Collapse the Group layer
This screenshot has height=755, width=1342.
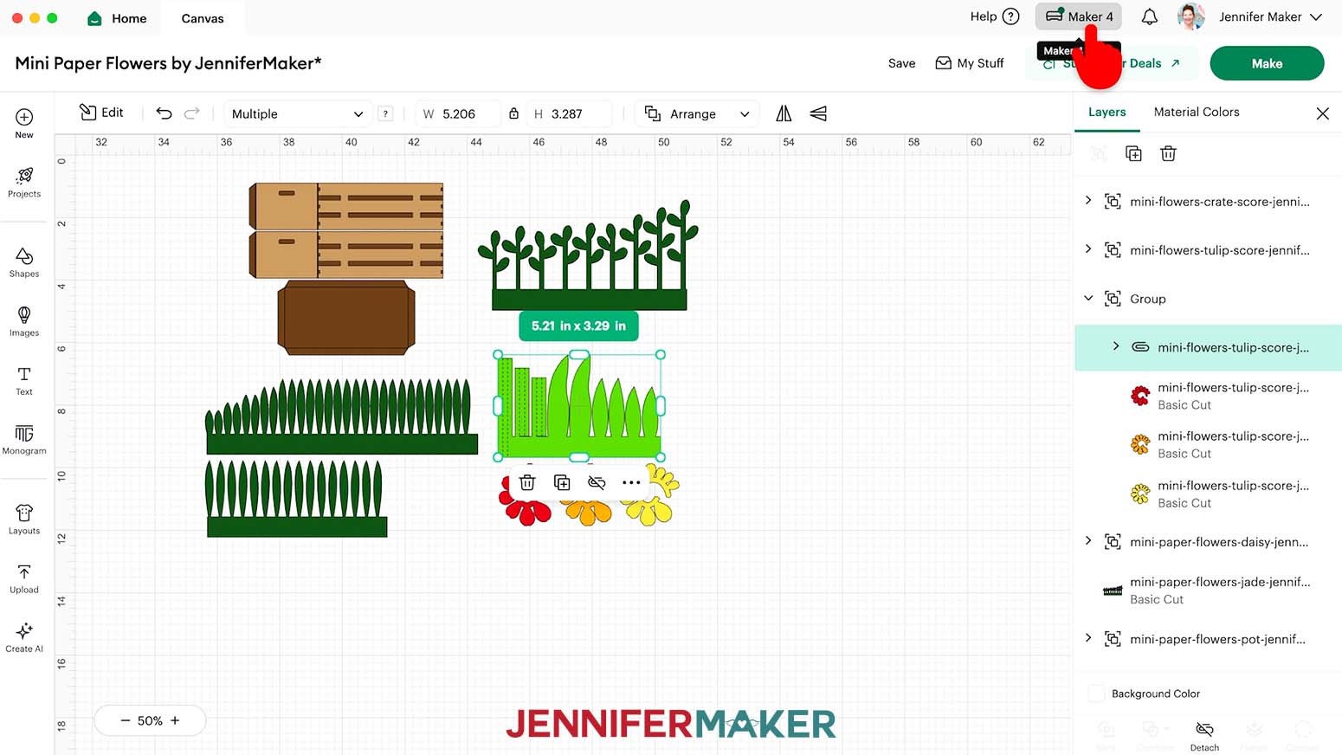point(1088,298)
